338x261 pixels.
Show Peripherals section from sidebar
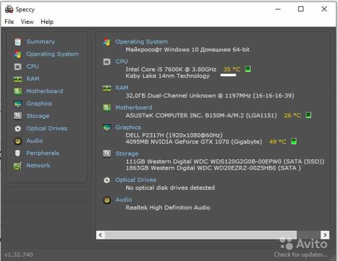pyautogui.click(x=43, y=153)
